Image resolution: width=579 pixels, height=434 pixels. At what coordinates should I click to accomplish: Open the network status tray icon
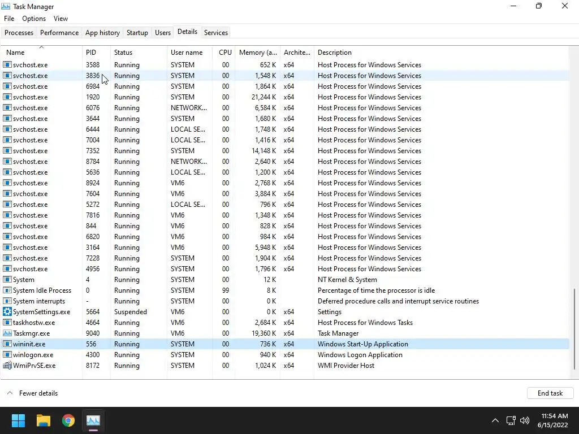point(511,420)
